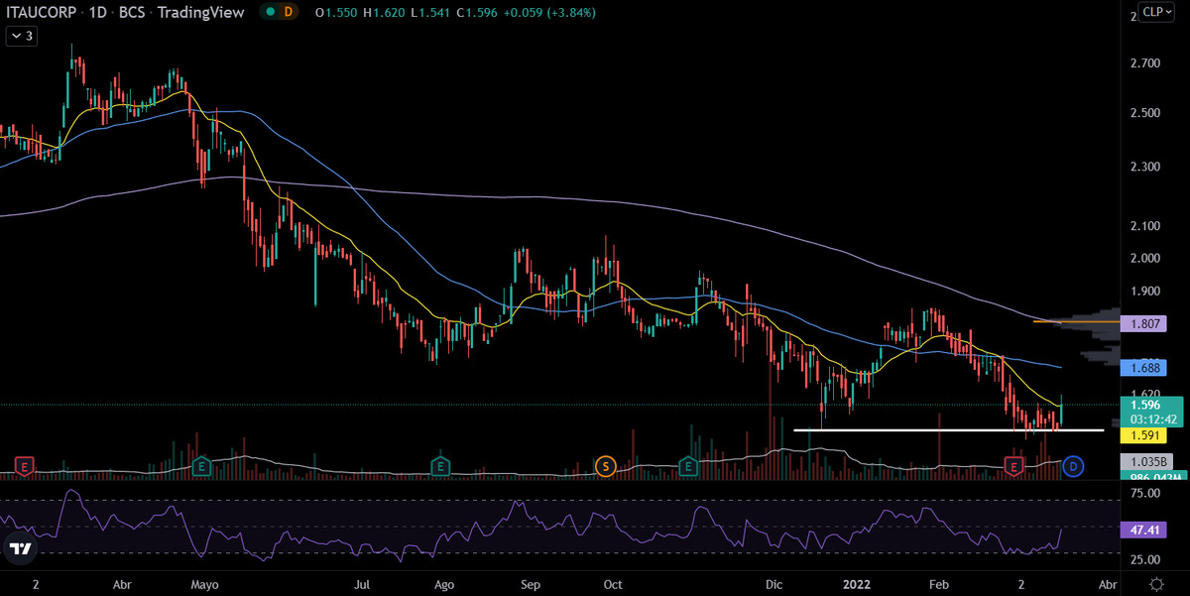1190x596 pixels.
Task: Click the green market status dot
Action: click(x=269, y=13)
